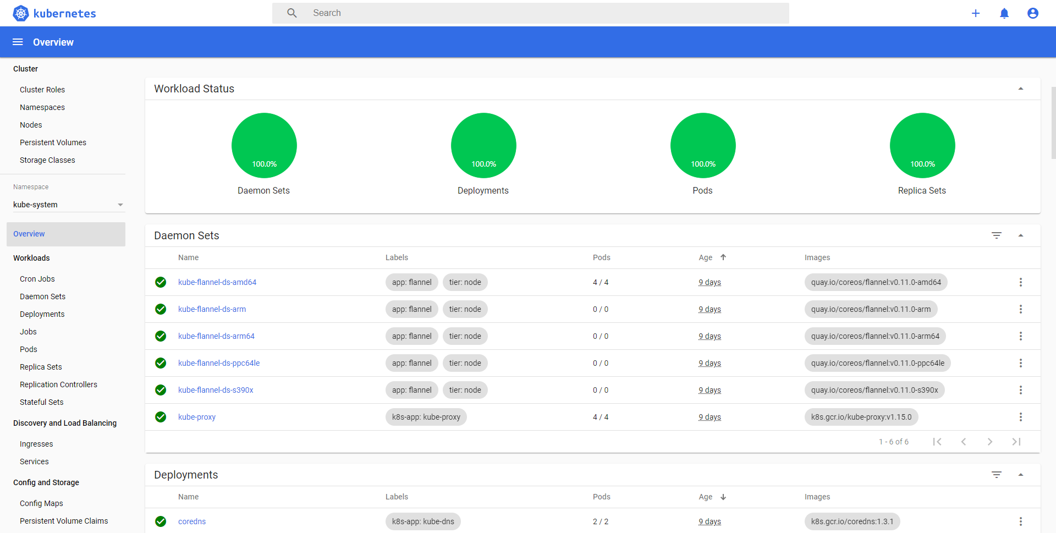Viewport: 1056px width, 533px height.
Task: Open actions menu for kube-proxy
Action: point(1021,417)
